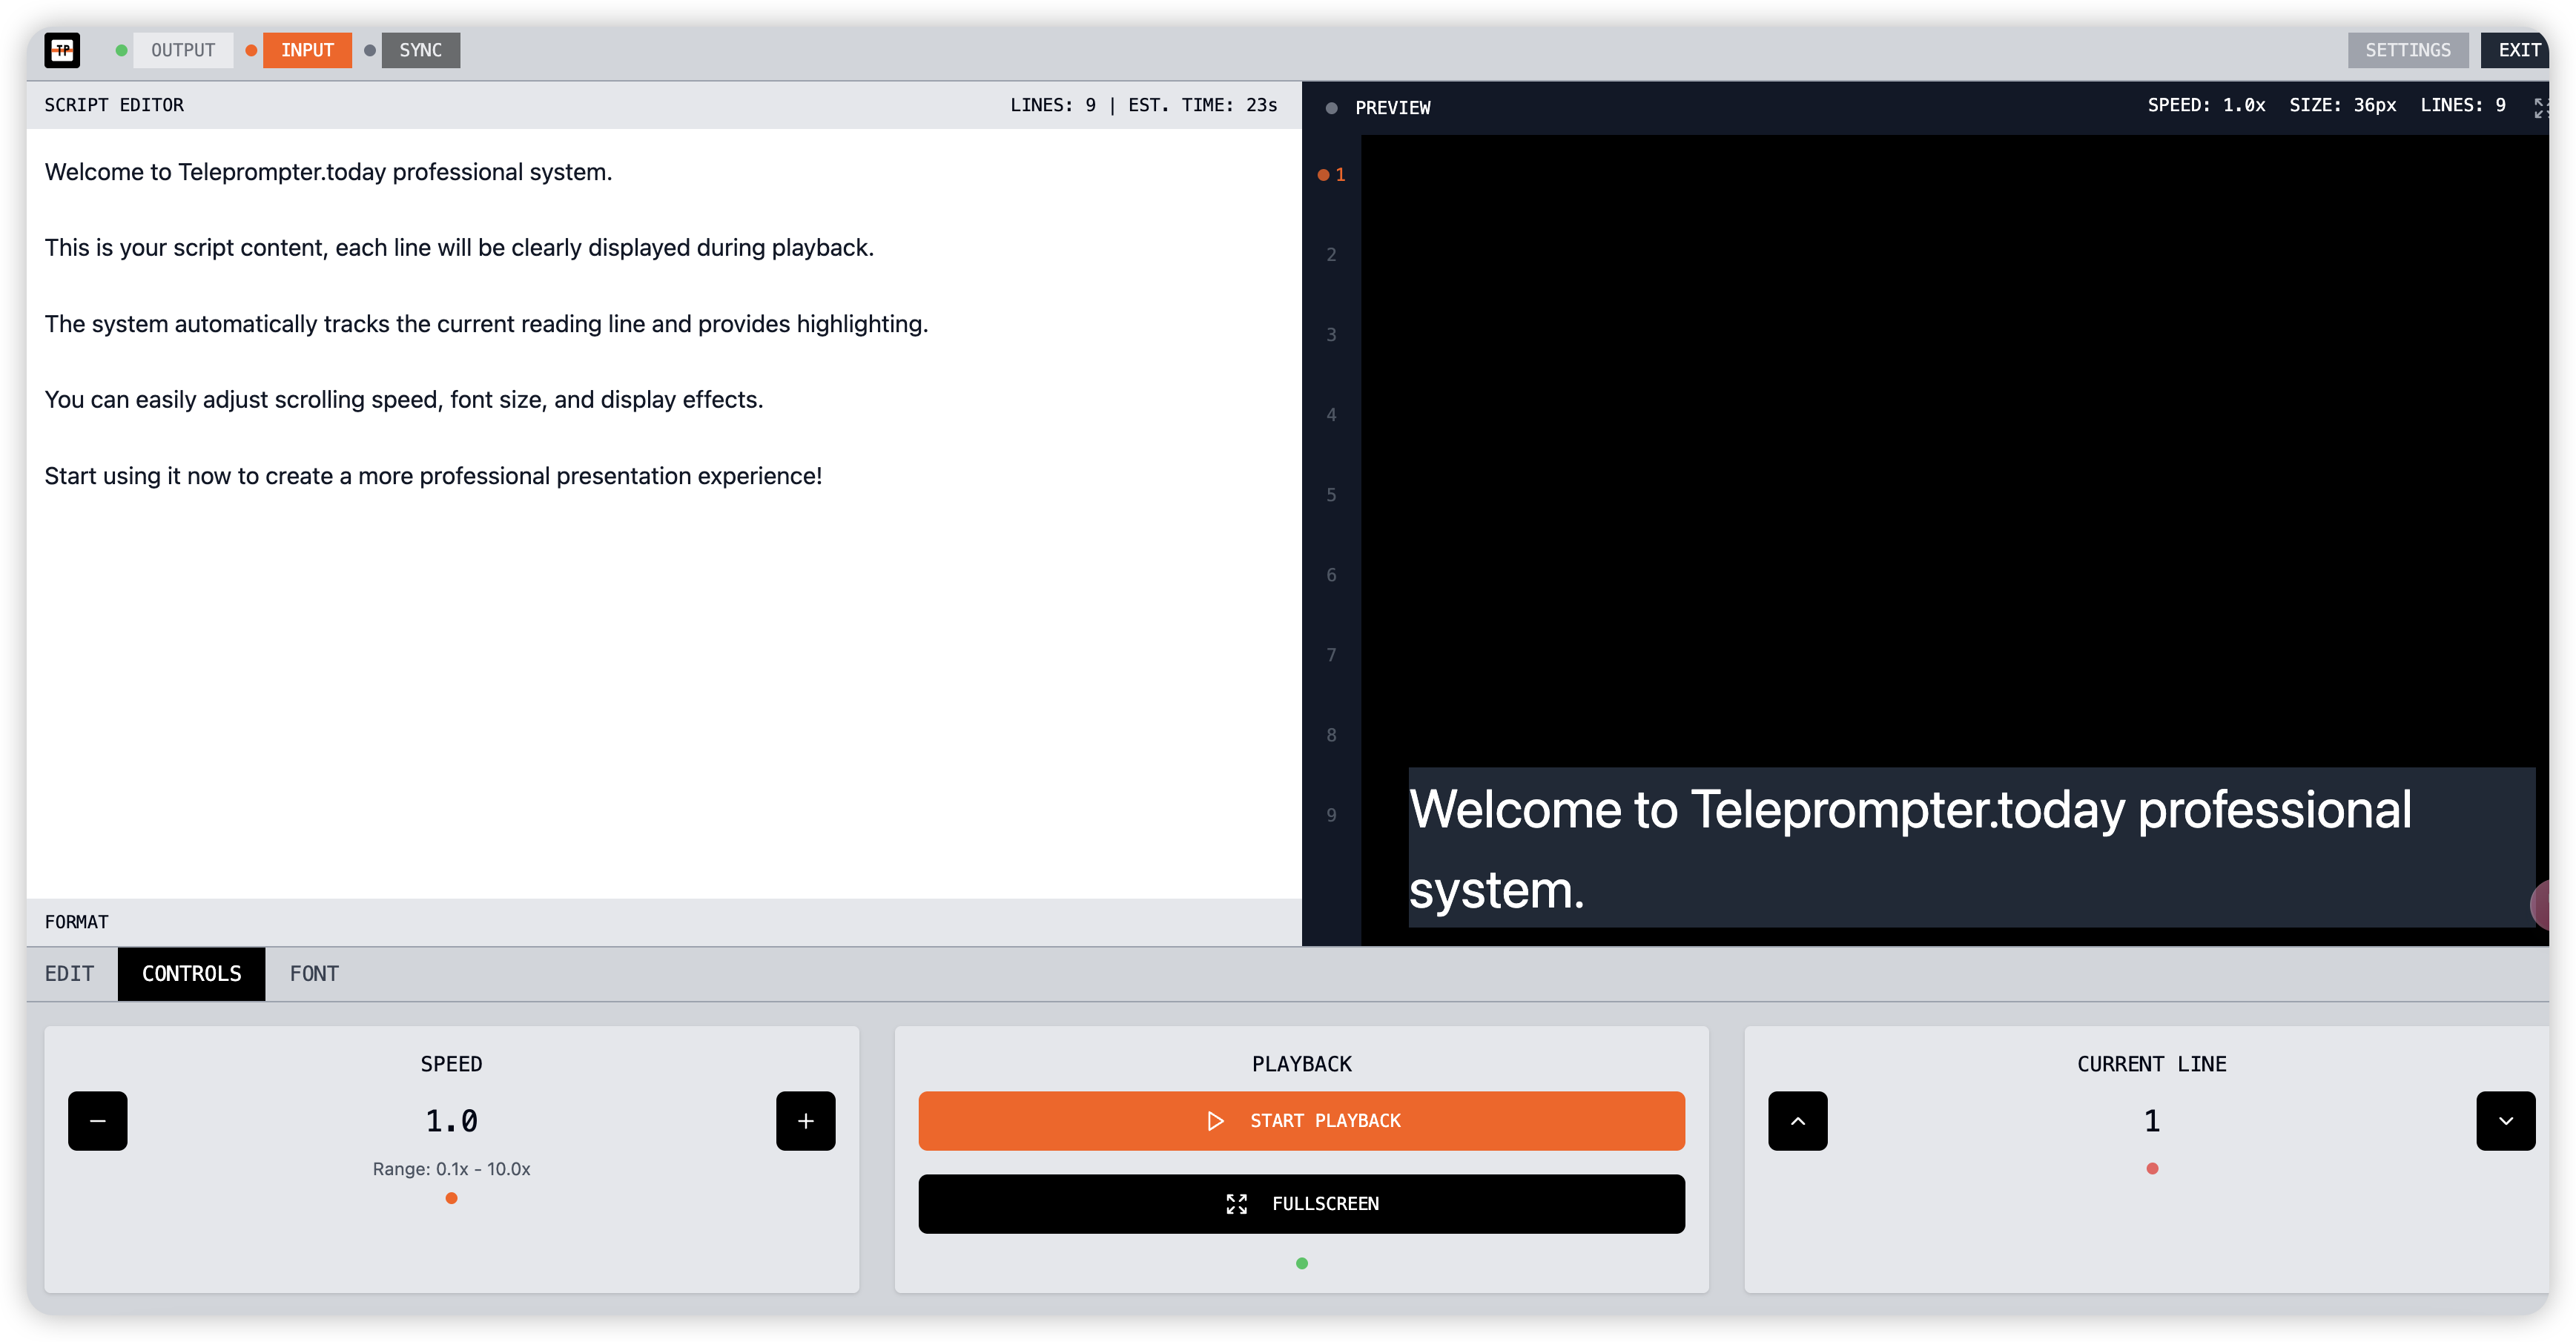
Task: Click 'The system automatically tracks' editor line
Action: (486, 324)
